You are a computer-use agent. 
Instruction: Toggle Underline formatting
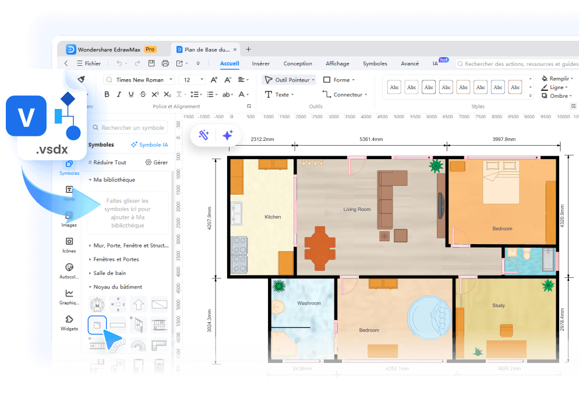pyautogui.click(x=130, y=94)
